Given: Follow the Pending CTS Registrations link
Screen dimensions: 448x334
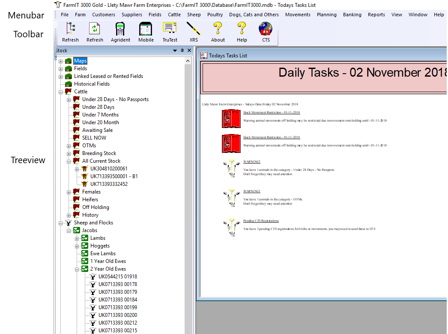Looking at the screenshot, I should [261, 221].
